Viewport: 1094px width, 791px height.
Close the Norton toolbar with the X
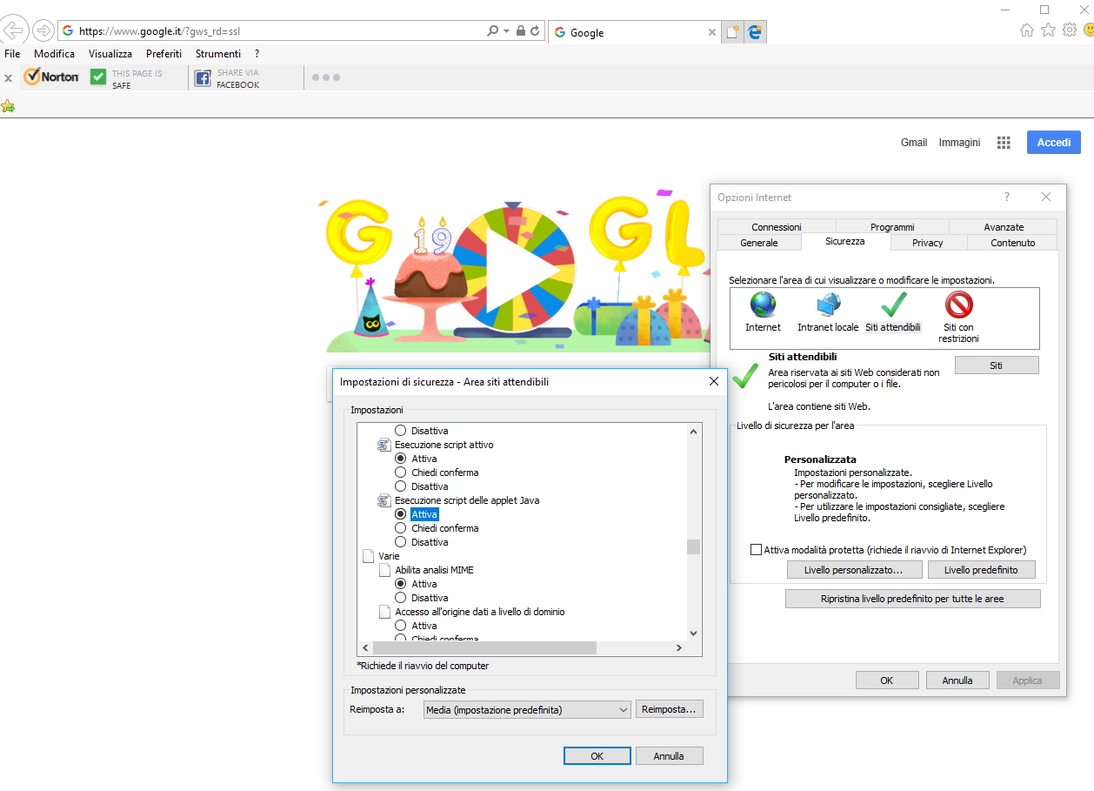point(8,78)
